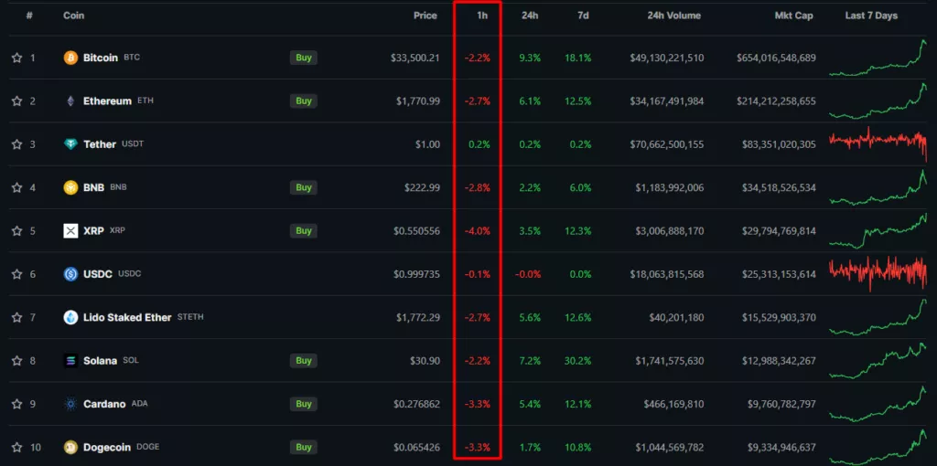Open Bitcoin's 7-day sparkline chart
937x466 pixels.
click(x=878, y=58)
